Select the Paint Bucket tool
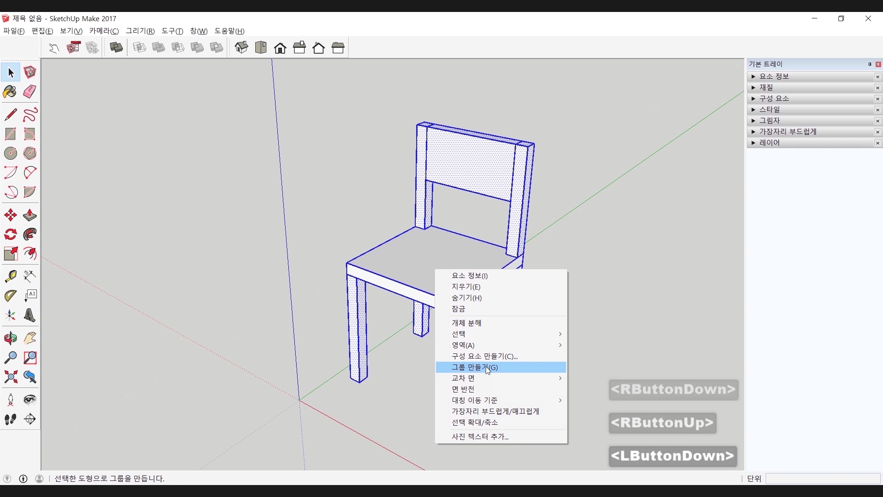883x497 pixels. click(x=10, y=92)
